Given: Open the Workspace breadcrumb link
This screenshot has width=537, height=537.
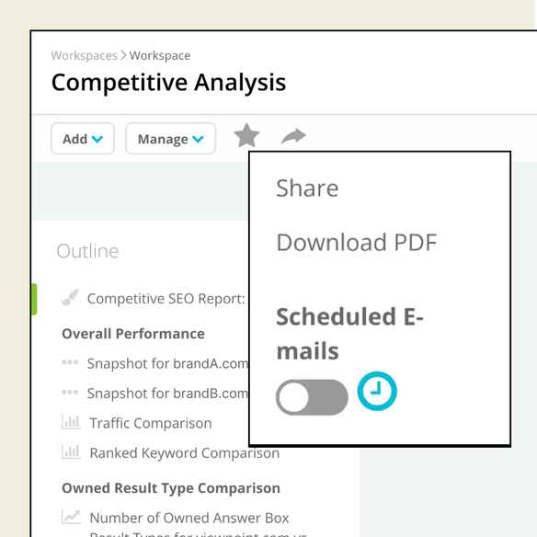Looking at the screenshot, I should pyautogui.click(x=160, y=55).
